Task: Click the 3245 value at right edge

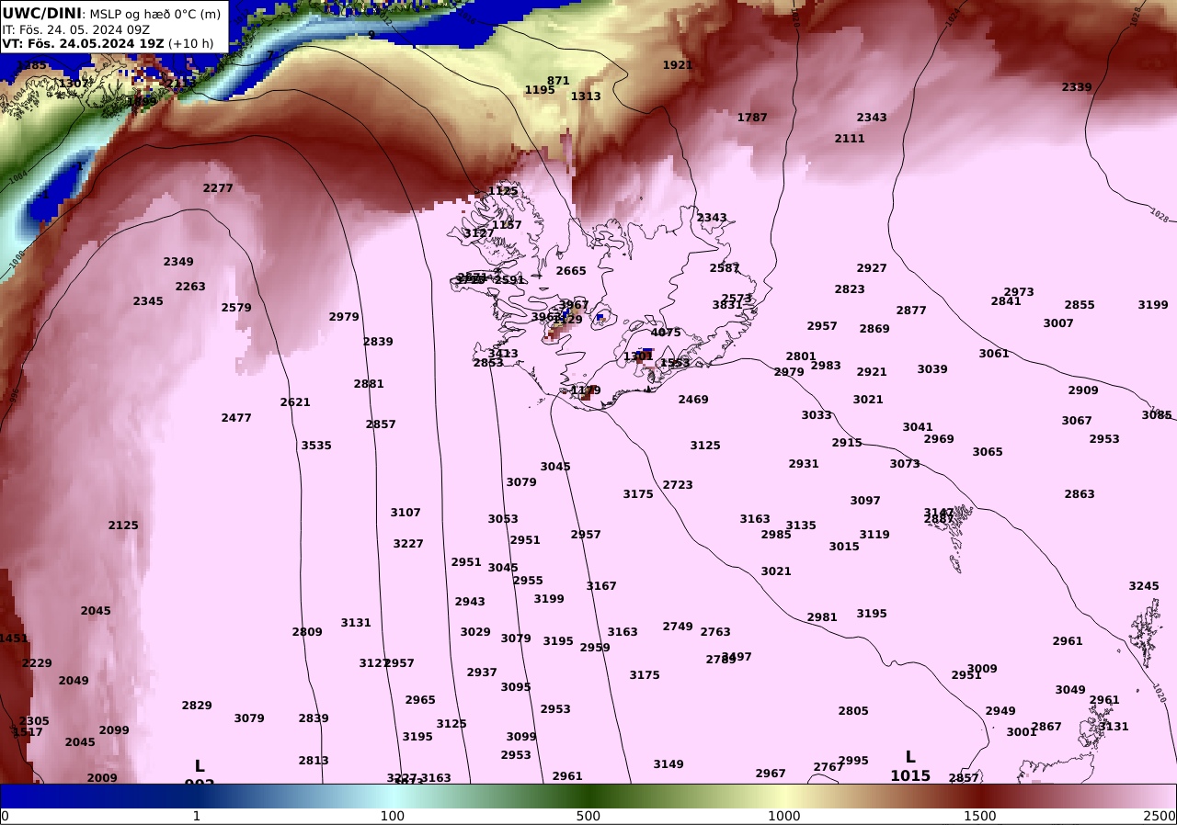Action: pos(1144,586)
